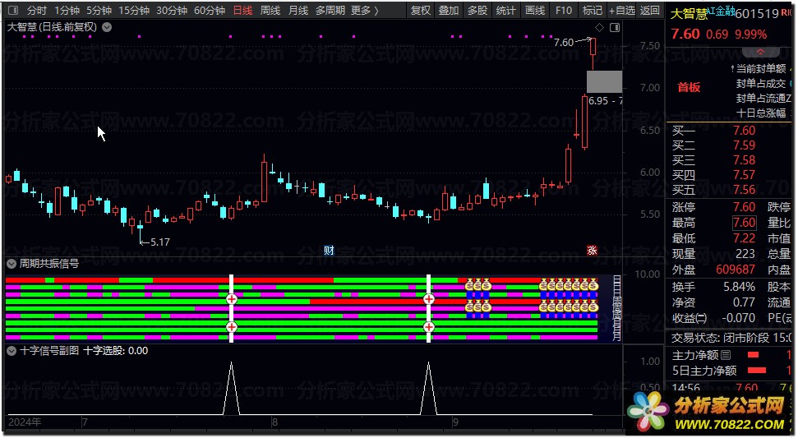Toggle the right panel icon beside the diamond
The width and height of the screenshot is (798, 438).
click(x=615, y=27)
